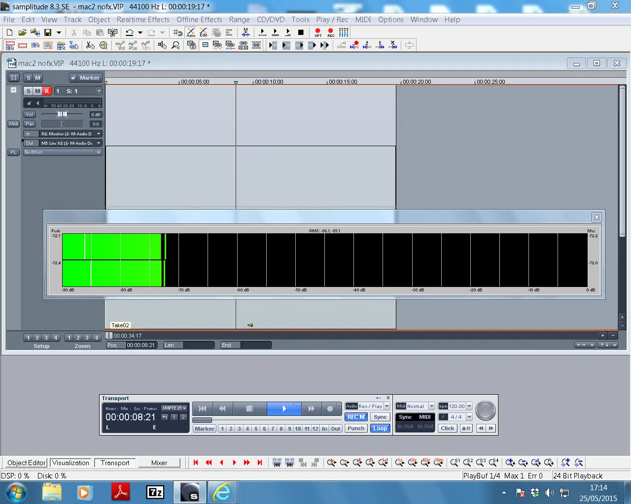The height and width of the screenshot is (504, 631).
Task: Open Internet Explorer from taskbar
Action: [222, 492]
